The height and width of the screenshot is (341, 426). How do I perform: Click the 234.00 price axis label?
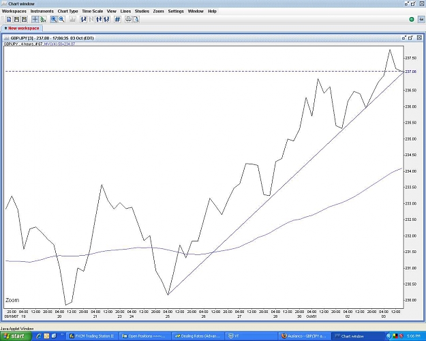tap(411, 171)
